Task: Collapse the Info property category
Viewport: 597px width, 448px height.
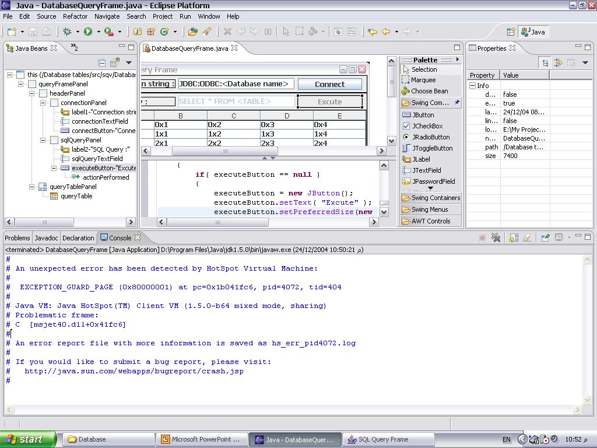Action: click(x=472, y=86)
